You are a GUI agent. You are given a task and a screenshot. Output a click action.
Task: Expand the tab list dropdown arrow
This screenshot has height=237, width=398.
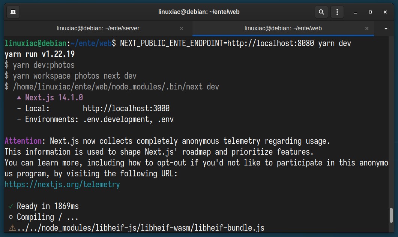point(386,28)
